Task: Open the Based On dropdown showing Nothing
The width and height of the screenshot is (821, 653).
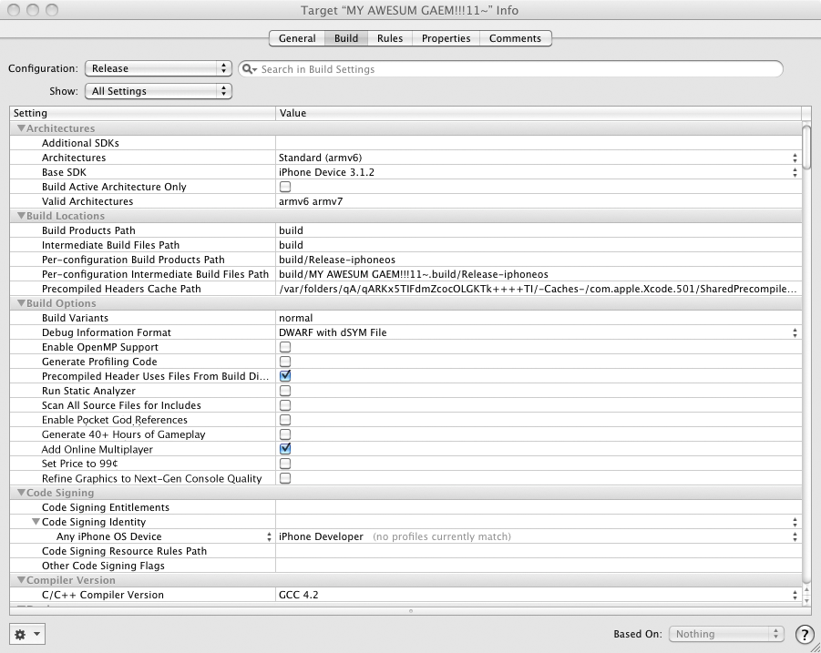Action: [x=726, y=634]
